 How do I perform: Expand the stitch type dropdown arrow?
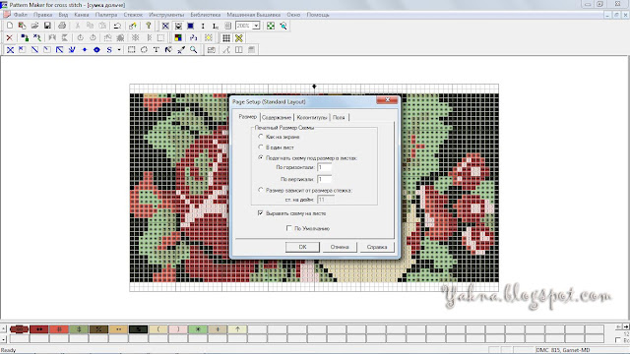click(x=119, y=50)
